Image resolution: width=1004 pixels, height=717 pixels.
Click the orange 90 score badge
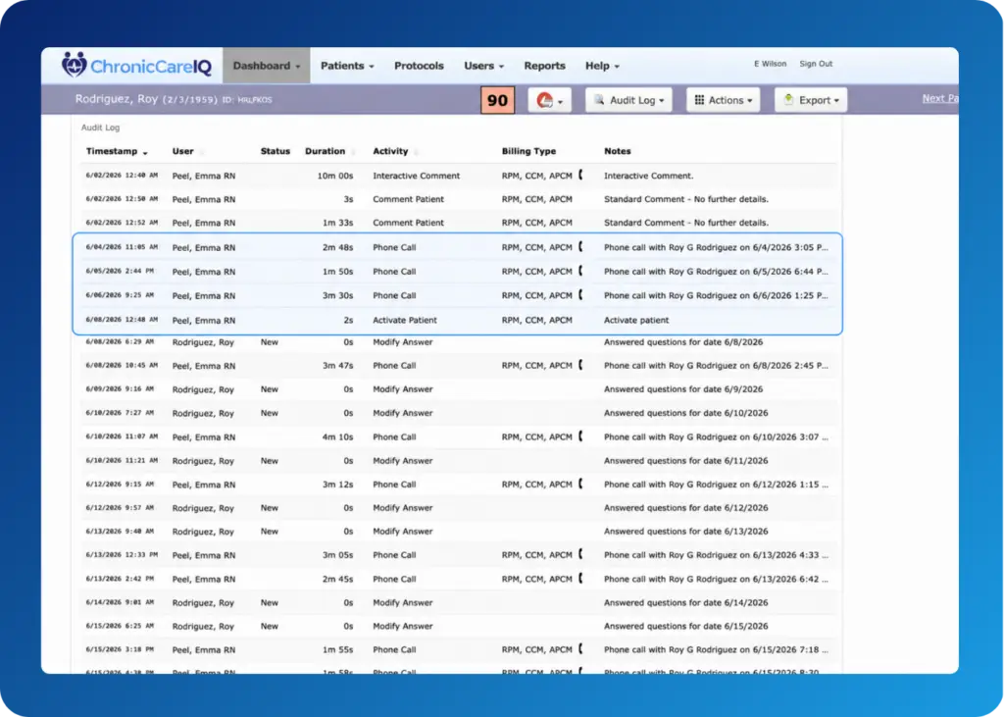(497, 100)
